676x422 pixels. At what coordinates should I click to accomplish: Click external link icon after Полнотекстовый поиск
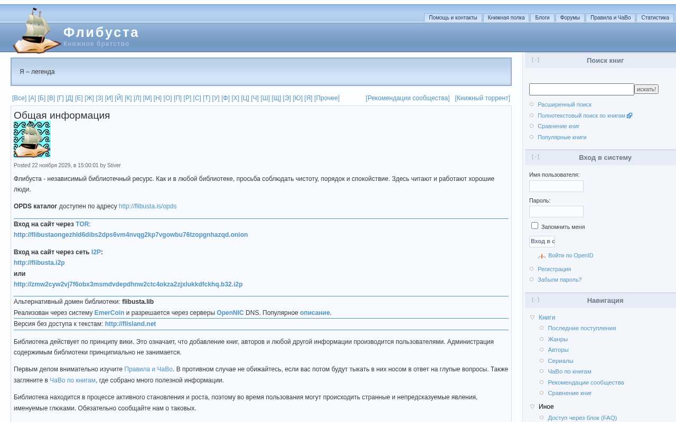630,116
